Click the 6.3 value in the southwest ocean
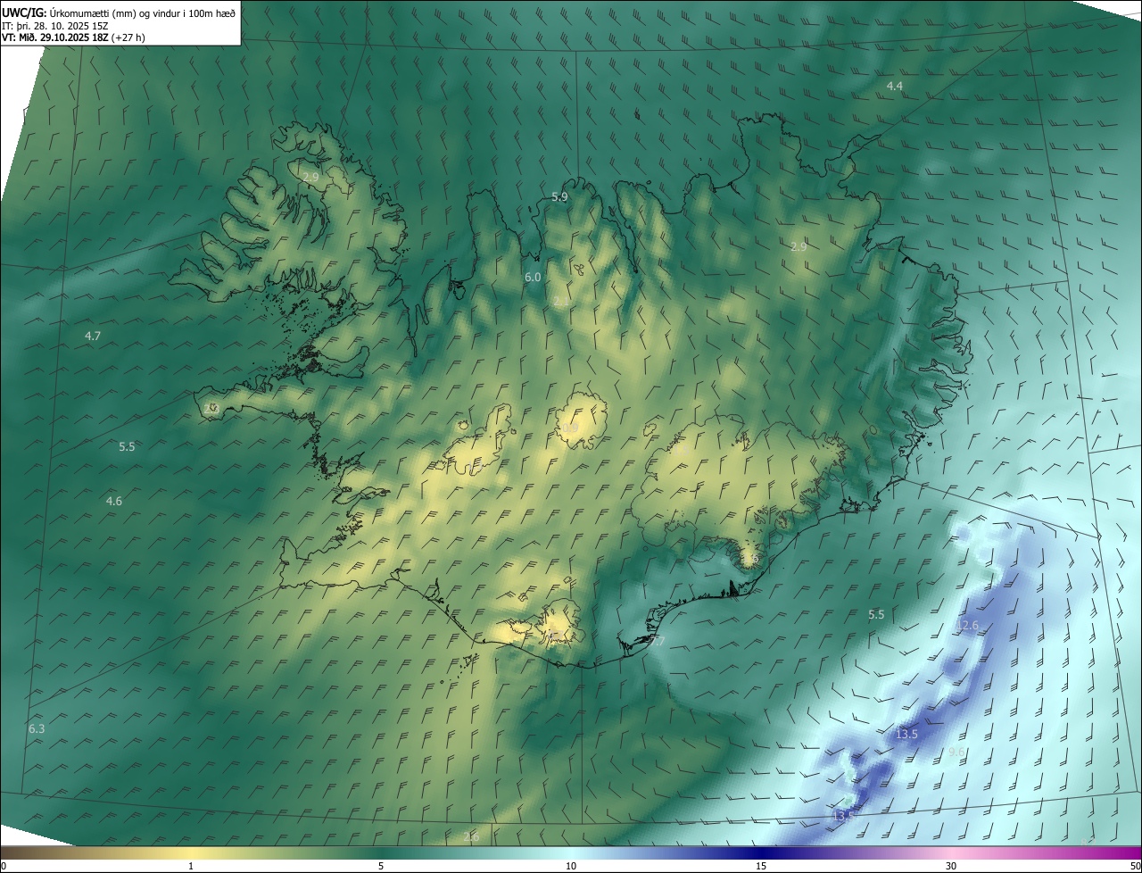The height and width of the screenshot is (873, 1142). (x=37, y=728)
